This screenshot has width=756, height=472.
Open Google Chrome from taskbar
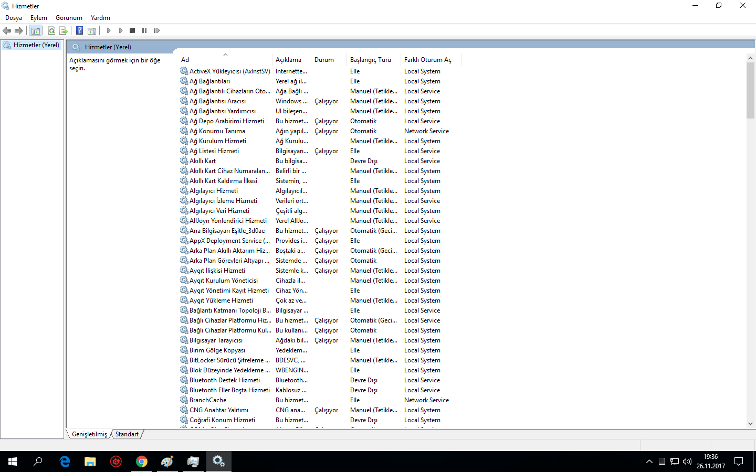(142, 462)
